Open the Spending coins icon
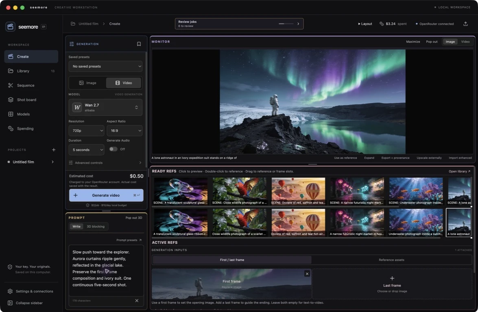478x312 pixels. tap(11, 128)
